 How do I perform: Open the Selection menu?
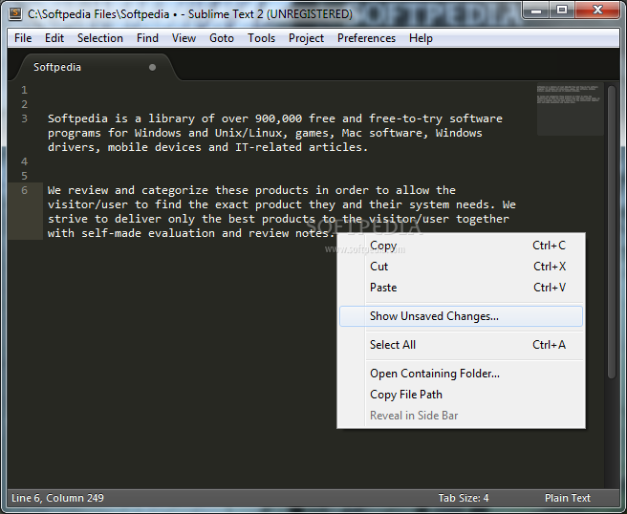click(x=100, y=38)
